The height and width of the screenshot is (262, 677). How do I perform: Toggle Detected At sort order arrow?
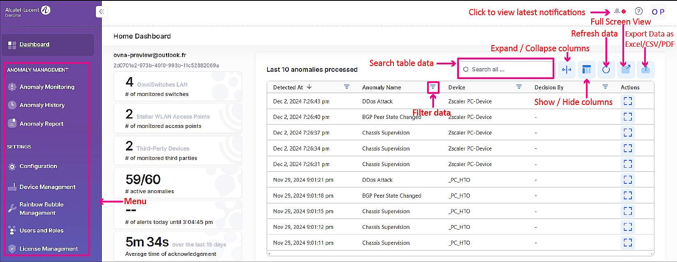(309, 87)
